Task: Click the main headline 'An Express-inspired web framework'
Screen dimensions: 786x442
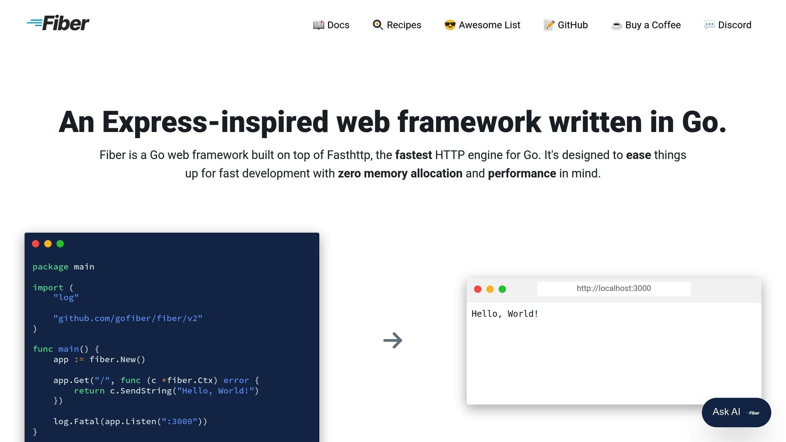Action: coord(393,122)
